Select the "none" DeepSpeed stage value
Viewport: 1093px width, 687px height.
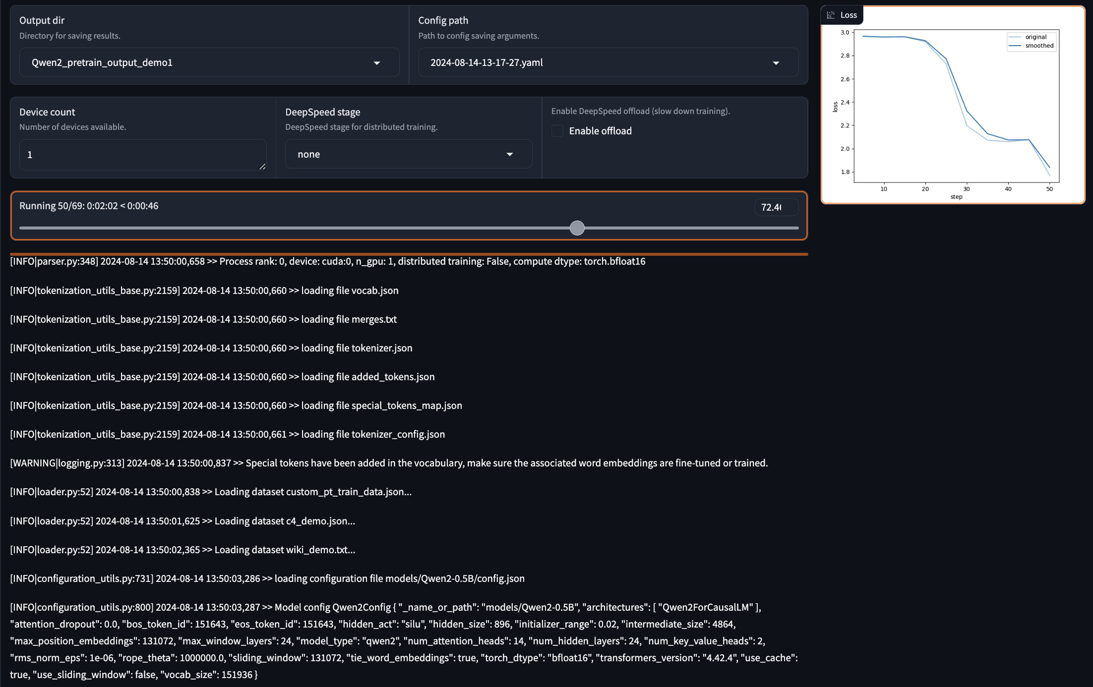[308, 154]
